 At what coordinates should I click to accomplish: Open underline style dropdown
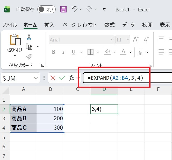tap(81, 52)
